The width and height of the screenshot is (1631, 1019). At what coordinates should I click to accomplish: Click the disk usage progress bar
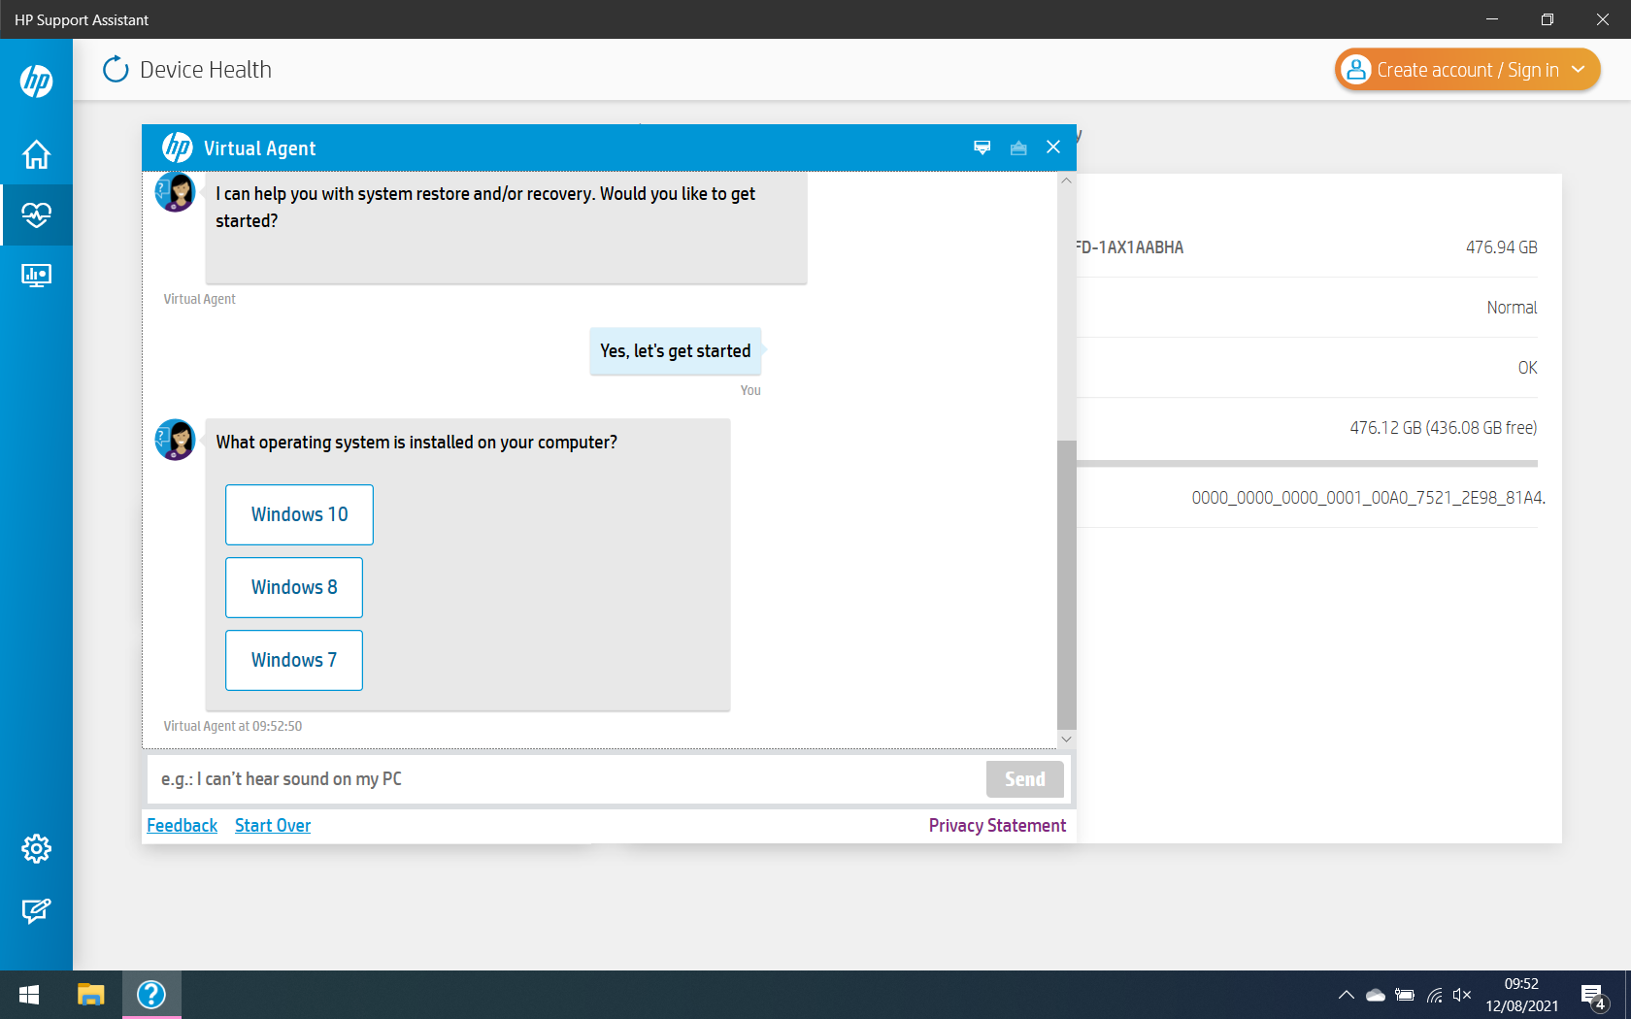(1307, 464)
